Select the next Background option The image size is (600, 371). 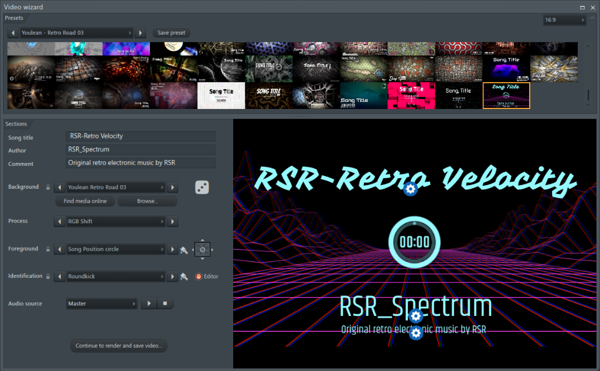coord(172,187)
